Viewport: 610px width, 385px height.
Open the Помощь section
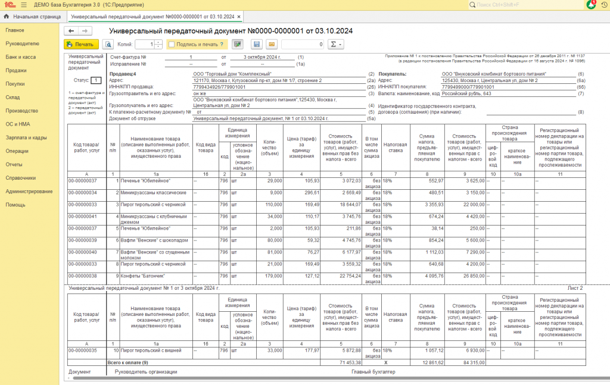tap(15, 205)
